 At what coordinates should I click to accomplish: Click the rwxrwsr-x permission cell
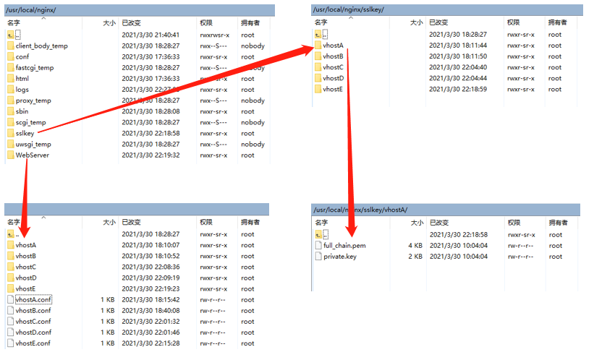(215, 35)
